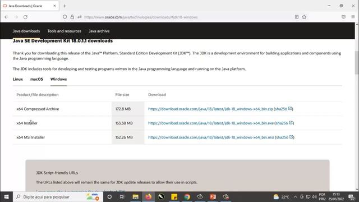Click 'x64 Installer' row description
This screenshot has width=359, height=202.
point(27,123)
